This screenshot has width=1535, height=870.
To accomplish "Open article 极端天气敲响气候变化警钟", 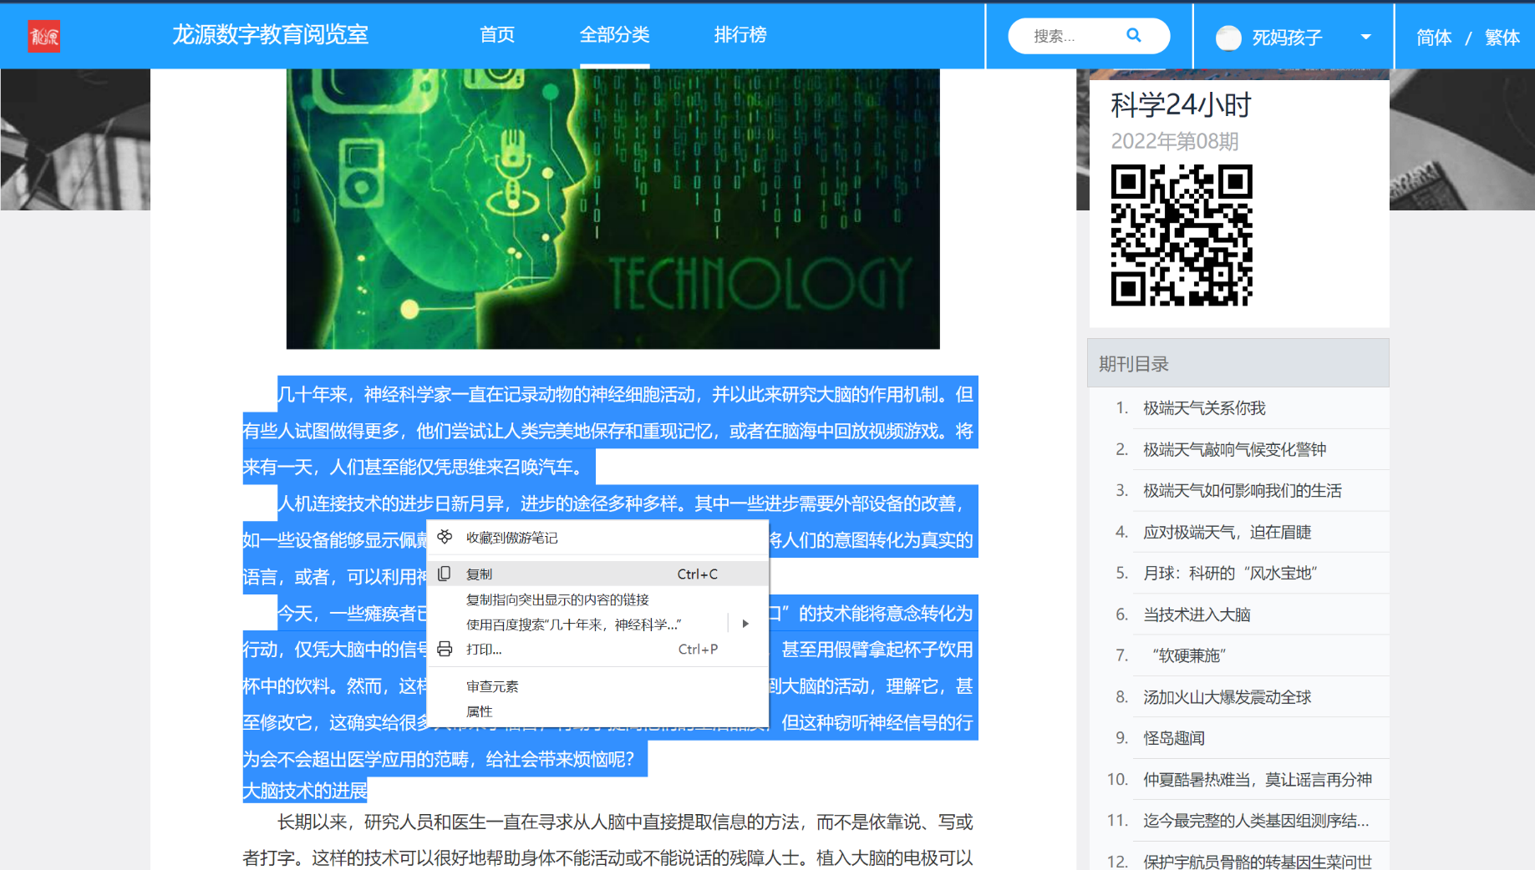I will pyautogui.click(x=1234, y=450).
